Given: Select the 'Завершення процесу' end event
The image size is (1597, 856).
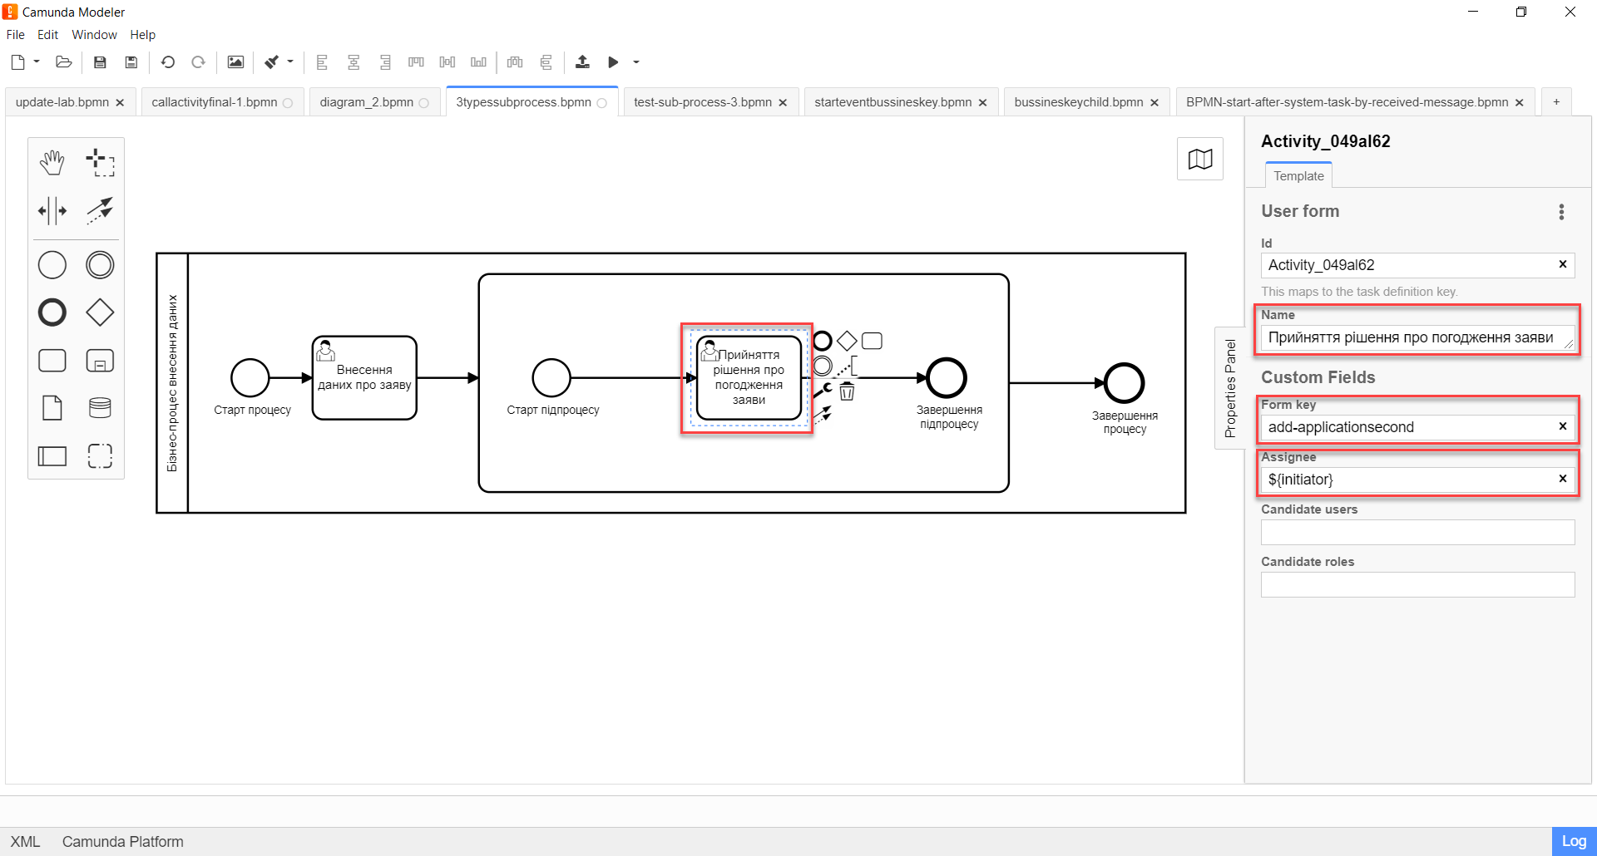Looking at the screenshot, I should [x=1125, y=383].
